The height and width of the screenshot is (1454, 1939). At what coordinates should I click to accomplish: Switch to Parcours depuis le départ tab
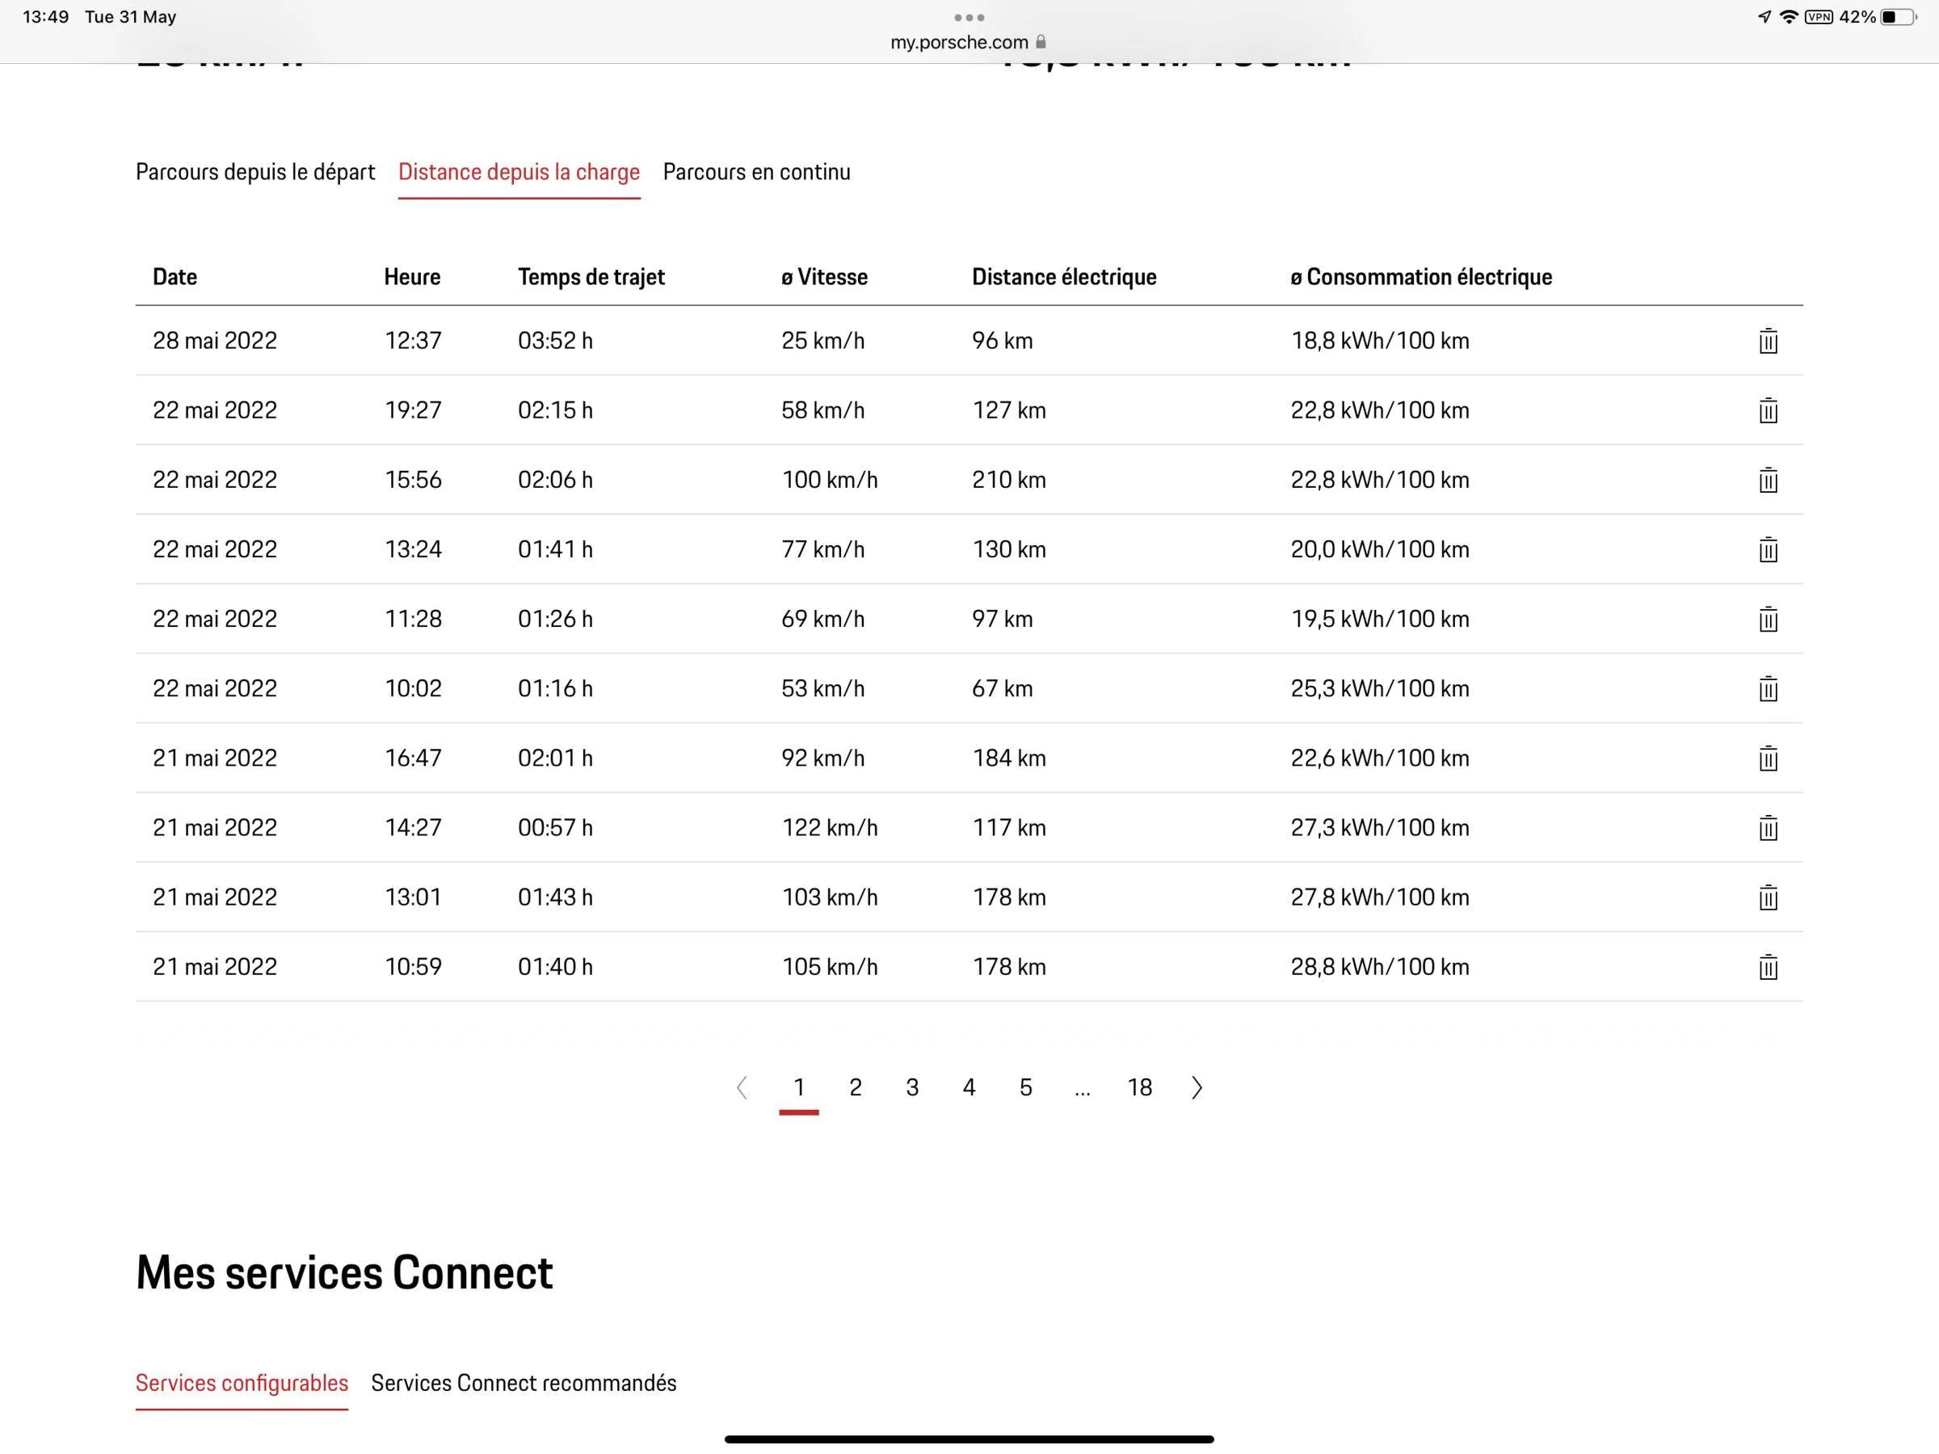tap(255, 172)
